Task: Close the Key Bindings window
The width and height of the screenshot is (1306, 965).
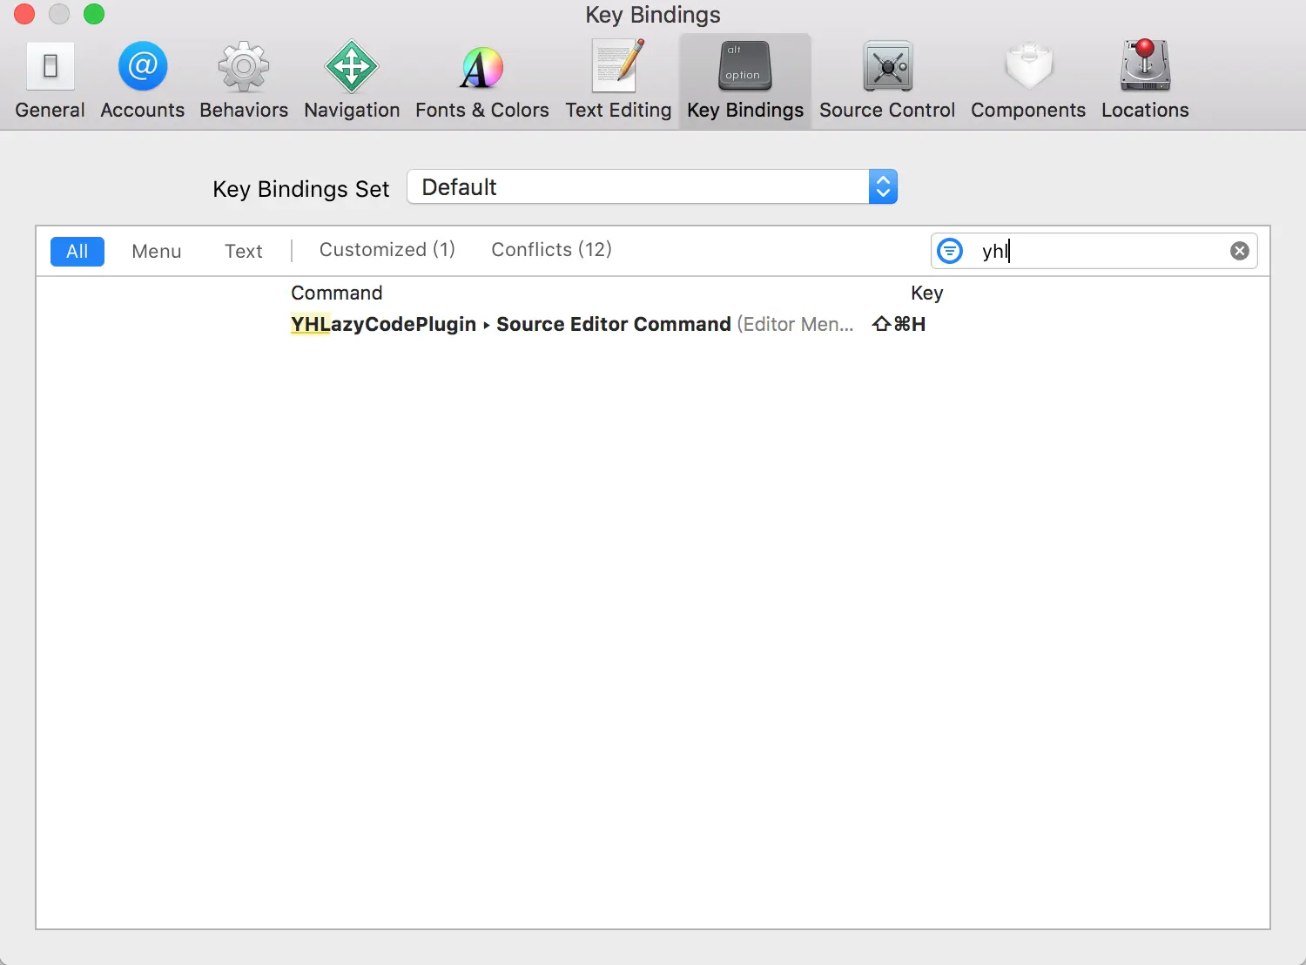Action: pyautogui.click(x=24, y=14)
